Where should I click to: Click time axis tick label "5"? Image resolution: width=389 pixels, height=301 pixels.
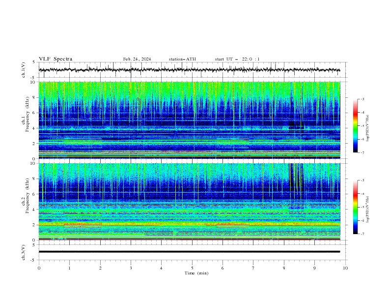(x=192, y=268)
